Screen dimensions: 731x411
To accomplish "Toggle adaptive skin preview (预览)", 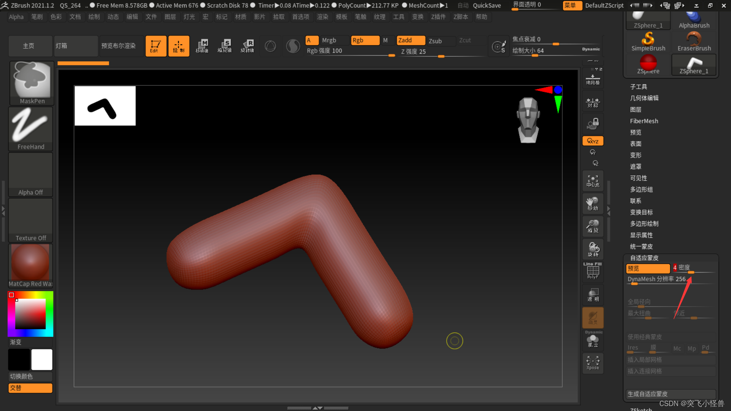I will click(648, 268).
